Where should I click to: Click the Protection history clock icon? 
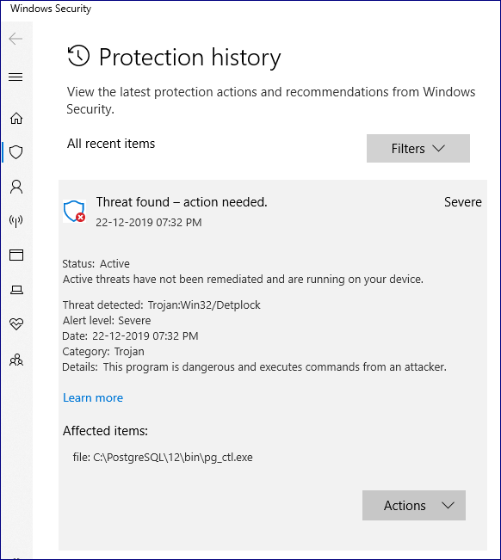coord(78,56)
